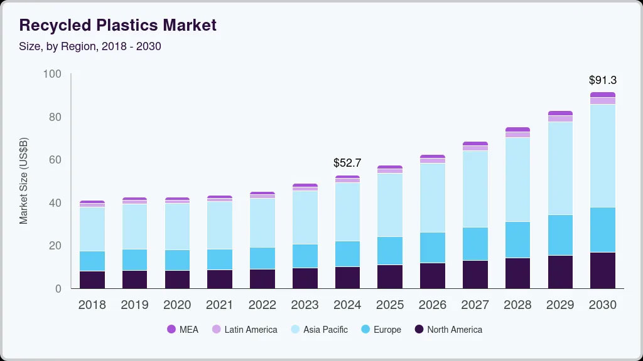Click the North America legend dot
This screenshot has height=361, width=643.
click(419, 330)
